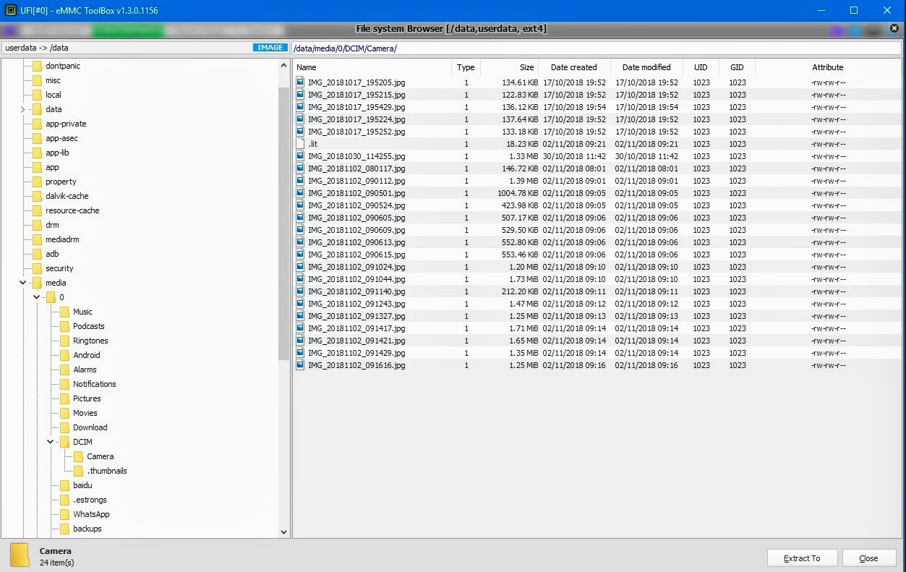
Task: Collapse the media folder tree node
Action: pyautogui.click(x=22, y=283)
